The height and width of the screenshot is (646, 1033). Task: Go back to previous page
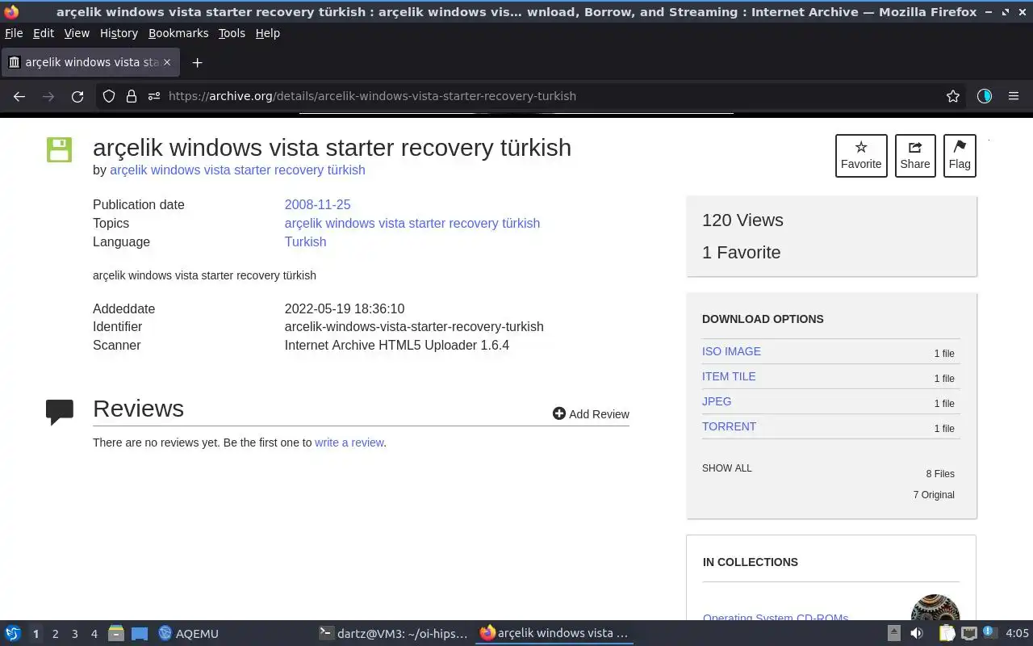point(19,96)
